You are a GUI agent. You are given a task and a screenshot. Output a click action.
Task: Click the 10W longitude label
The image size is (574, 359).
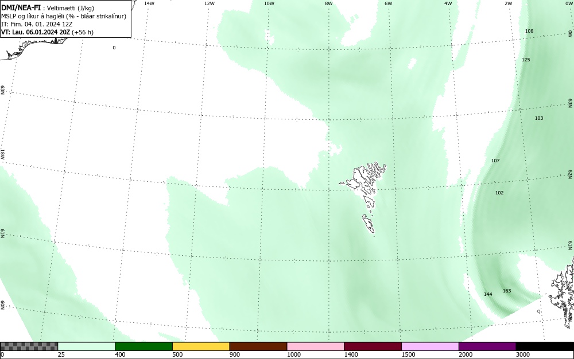point(269,3)
